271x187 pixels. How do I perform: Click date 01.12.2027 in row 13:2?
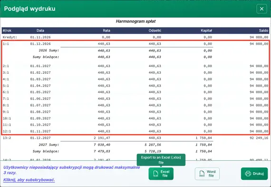40,138
